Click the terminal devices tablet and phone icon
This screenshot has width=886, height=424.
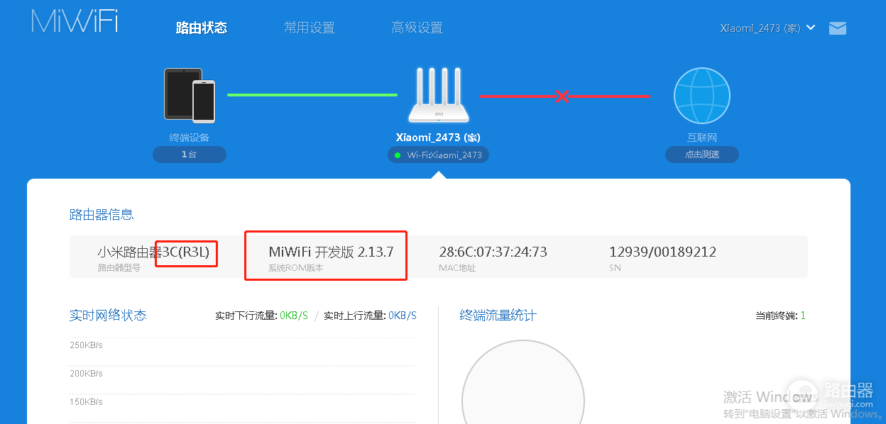(190, 95)
